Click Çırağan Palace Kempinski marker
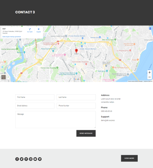Image resolution: width=153 pixels, height=168 pixels. click(114, 80)
